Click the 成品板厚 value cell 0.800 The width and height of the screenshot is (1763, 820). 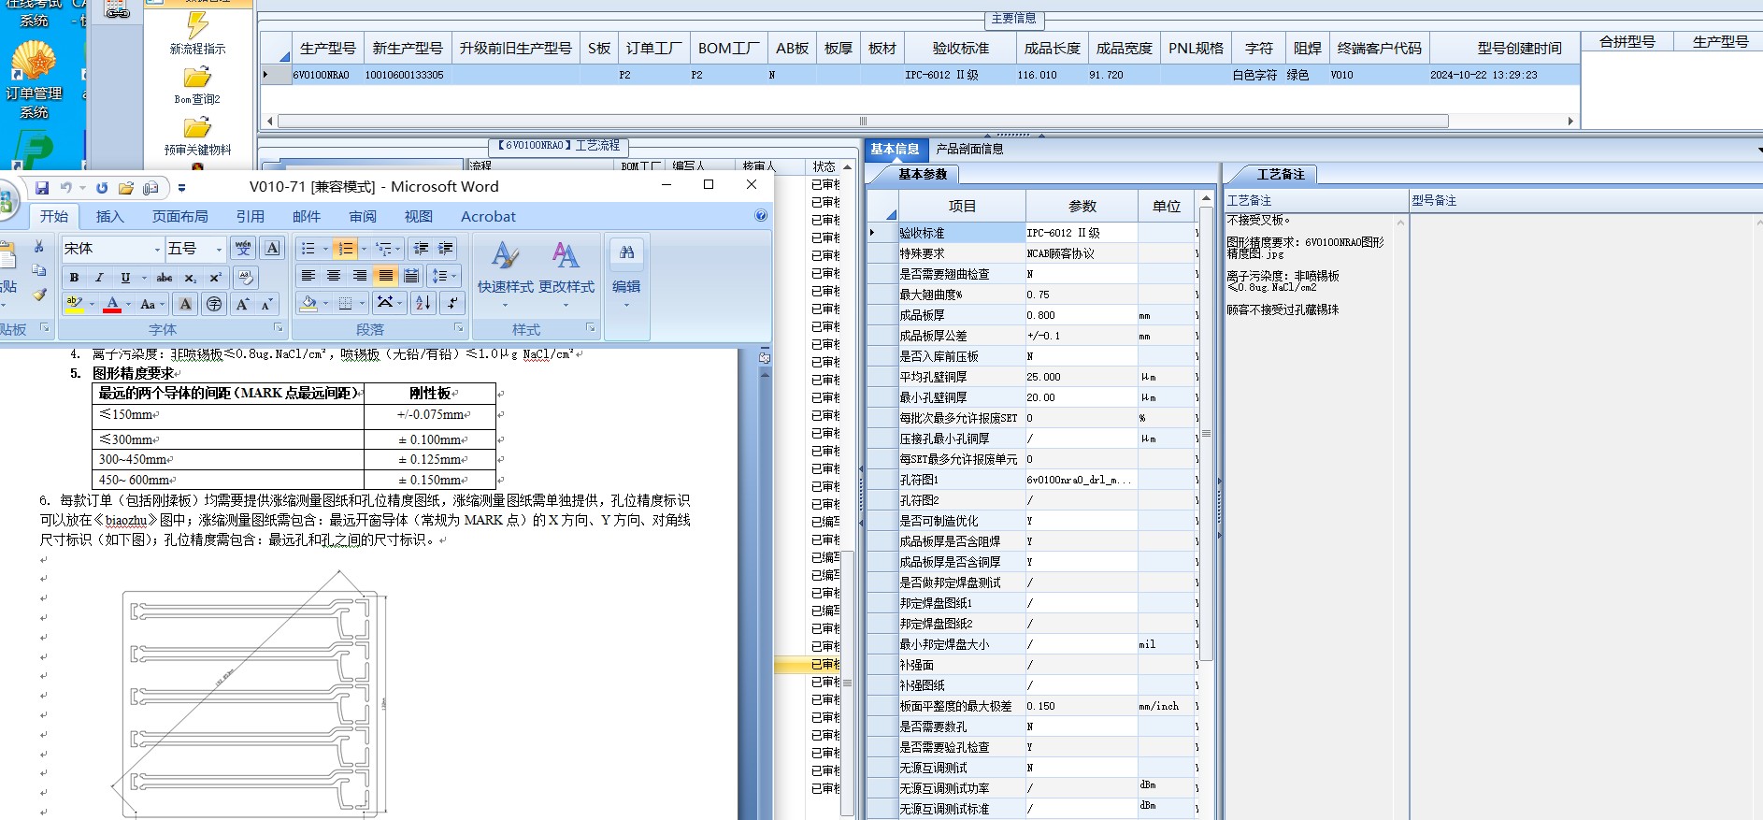(1082, 315)
